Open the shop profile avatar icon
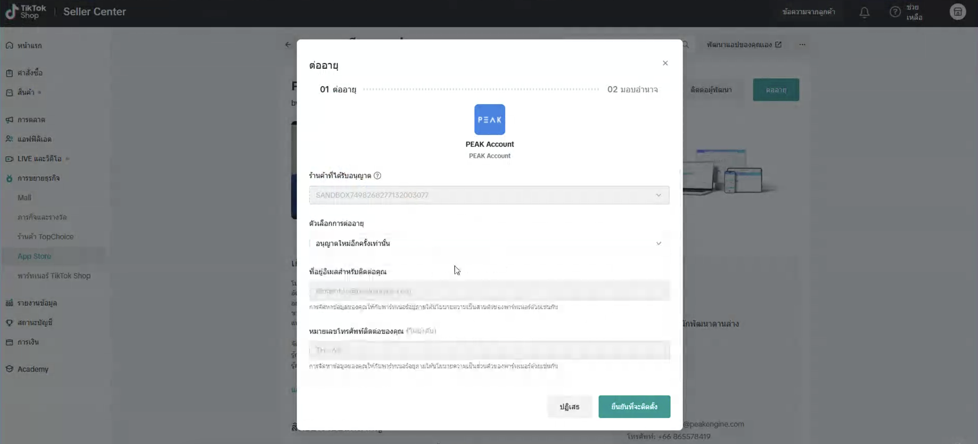 coord(958,12)
